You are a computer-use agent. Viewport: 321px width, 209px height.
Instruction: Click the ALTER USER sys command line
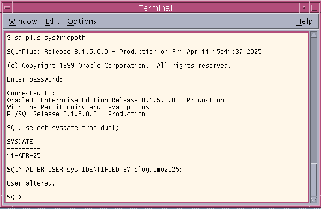pyautogui.click(x=95, y=170)
